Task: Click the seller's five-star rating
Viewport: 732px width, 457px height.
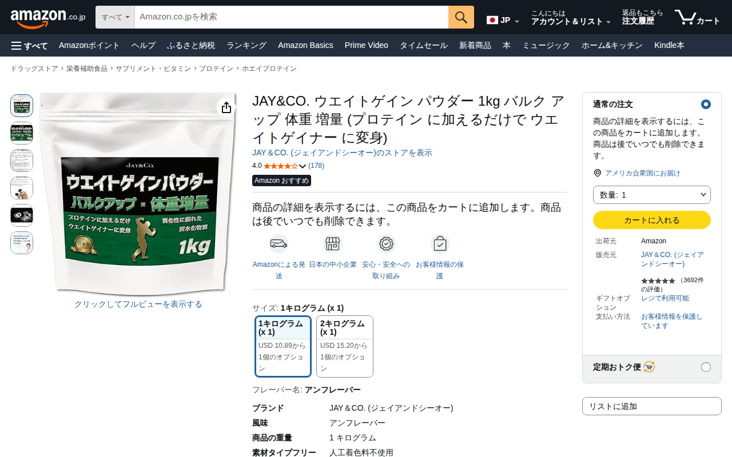Action: point(658,281)
